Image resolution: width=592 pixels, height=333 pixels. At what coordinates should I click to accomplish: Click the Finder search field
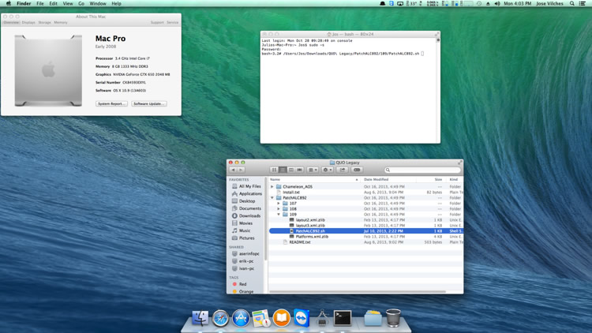(x=422, y=170)
